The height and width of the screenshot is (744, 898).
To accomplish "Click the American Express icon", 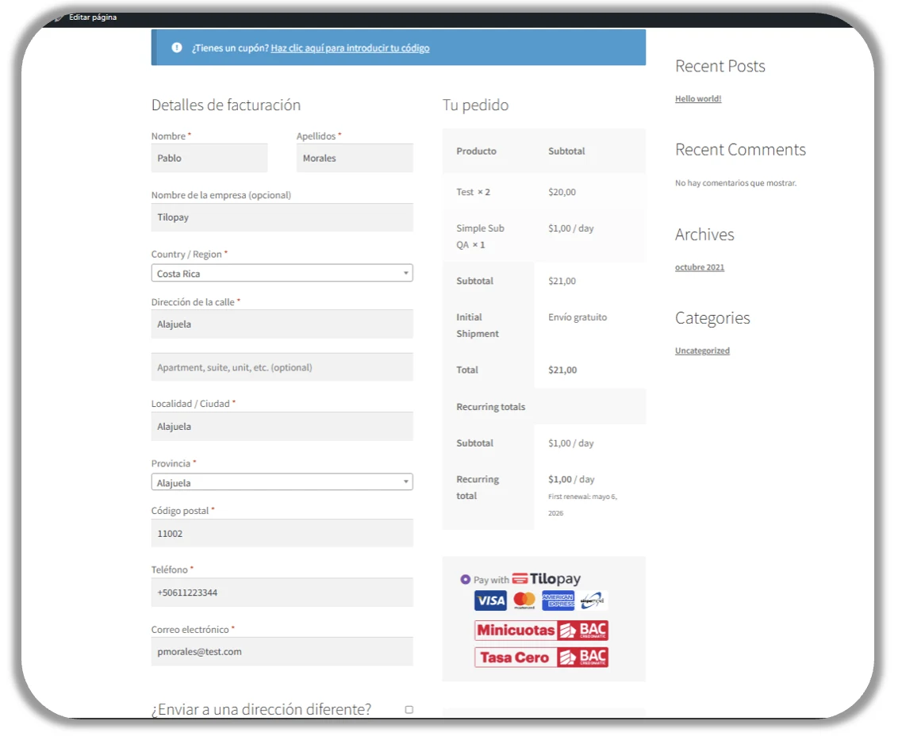I will tap(558, 600).
